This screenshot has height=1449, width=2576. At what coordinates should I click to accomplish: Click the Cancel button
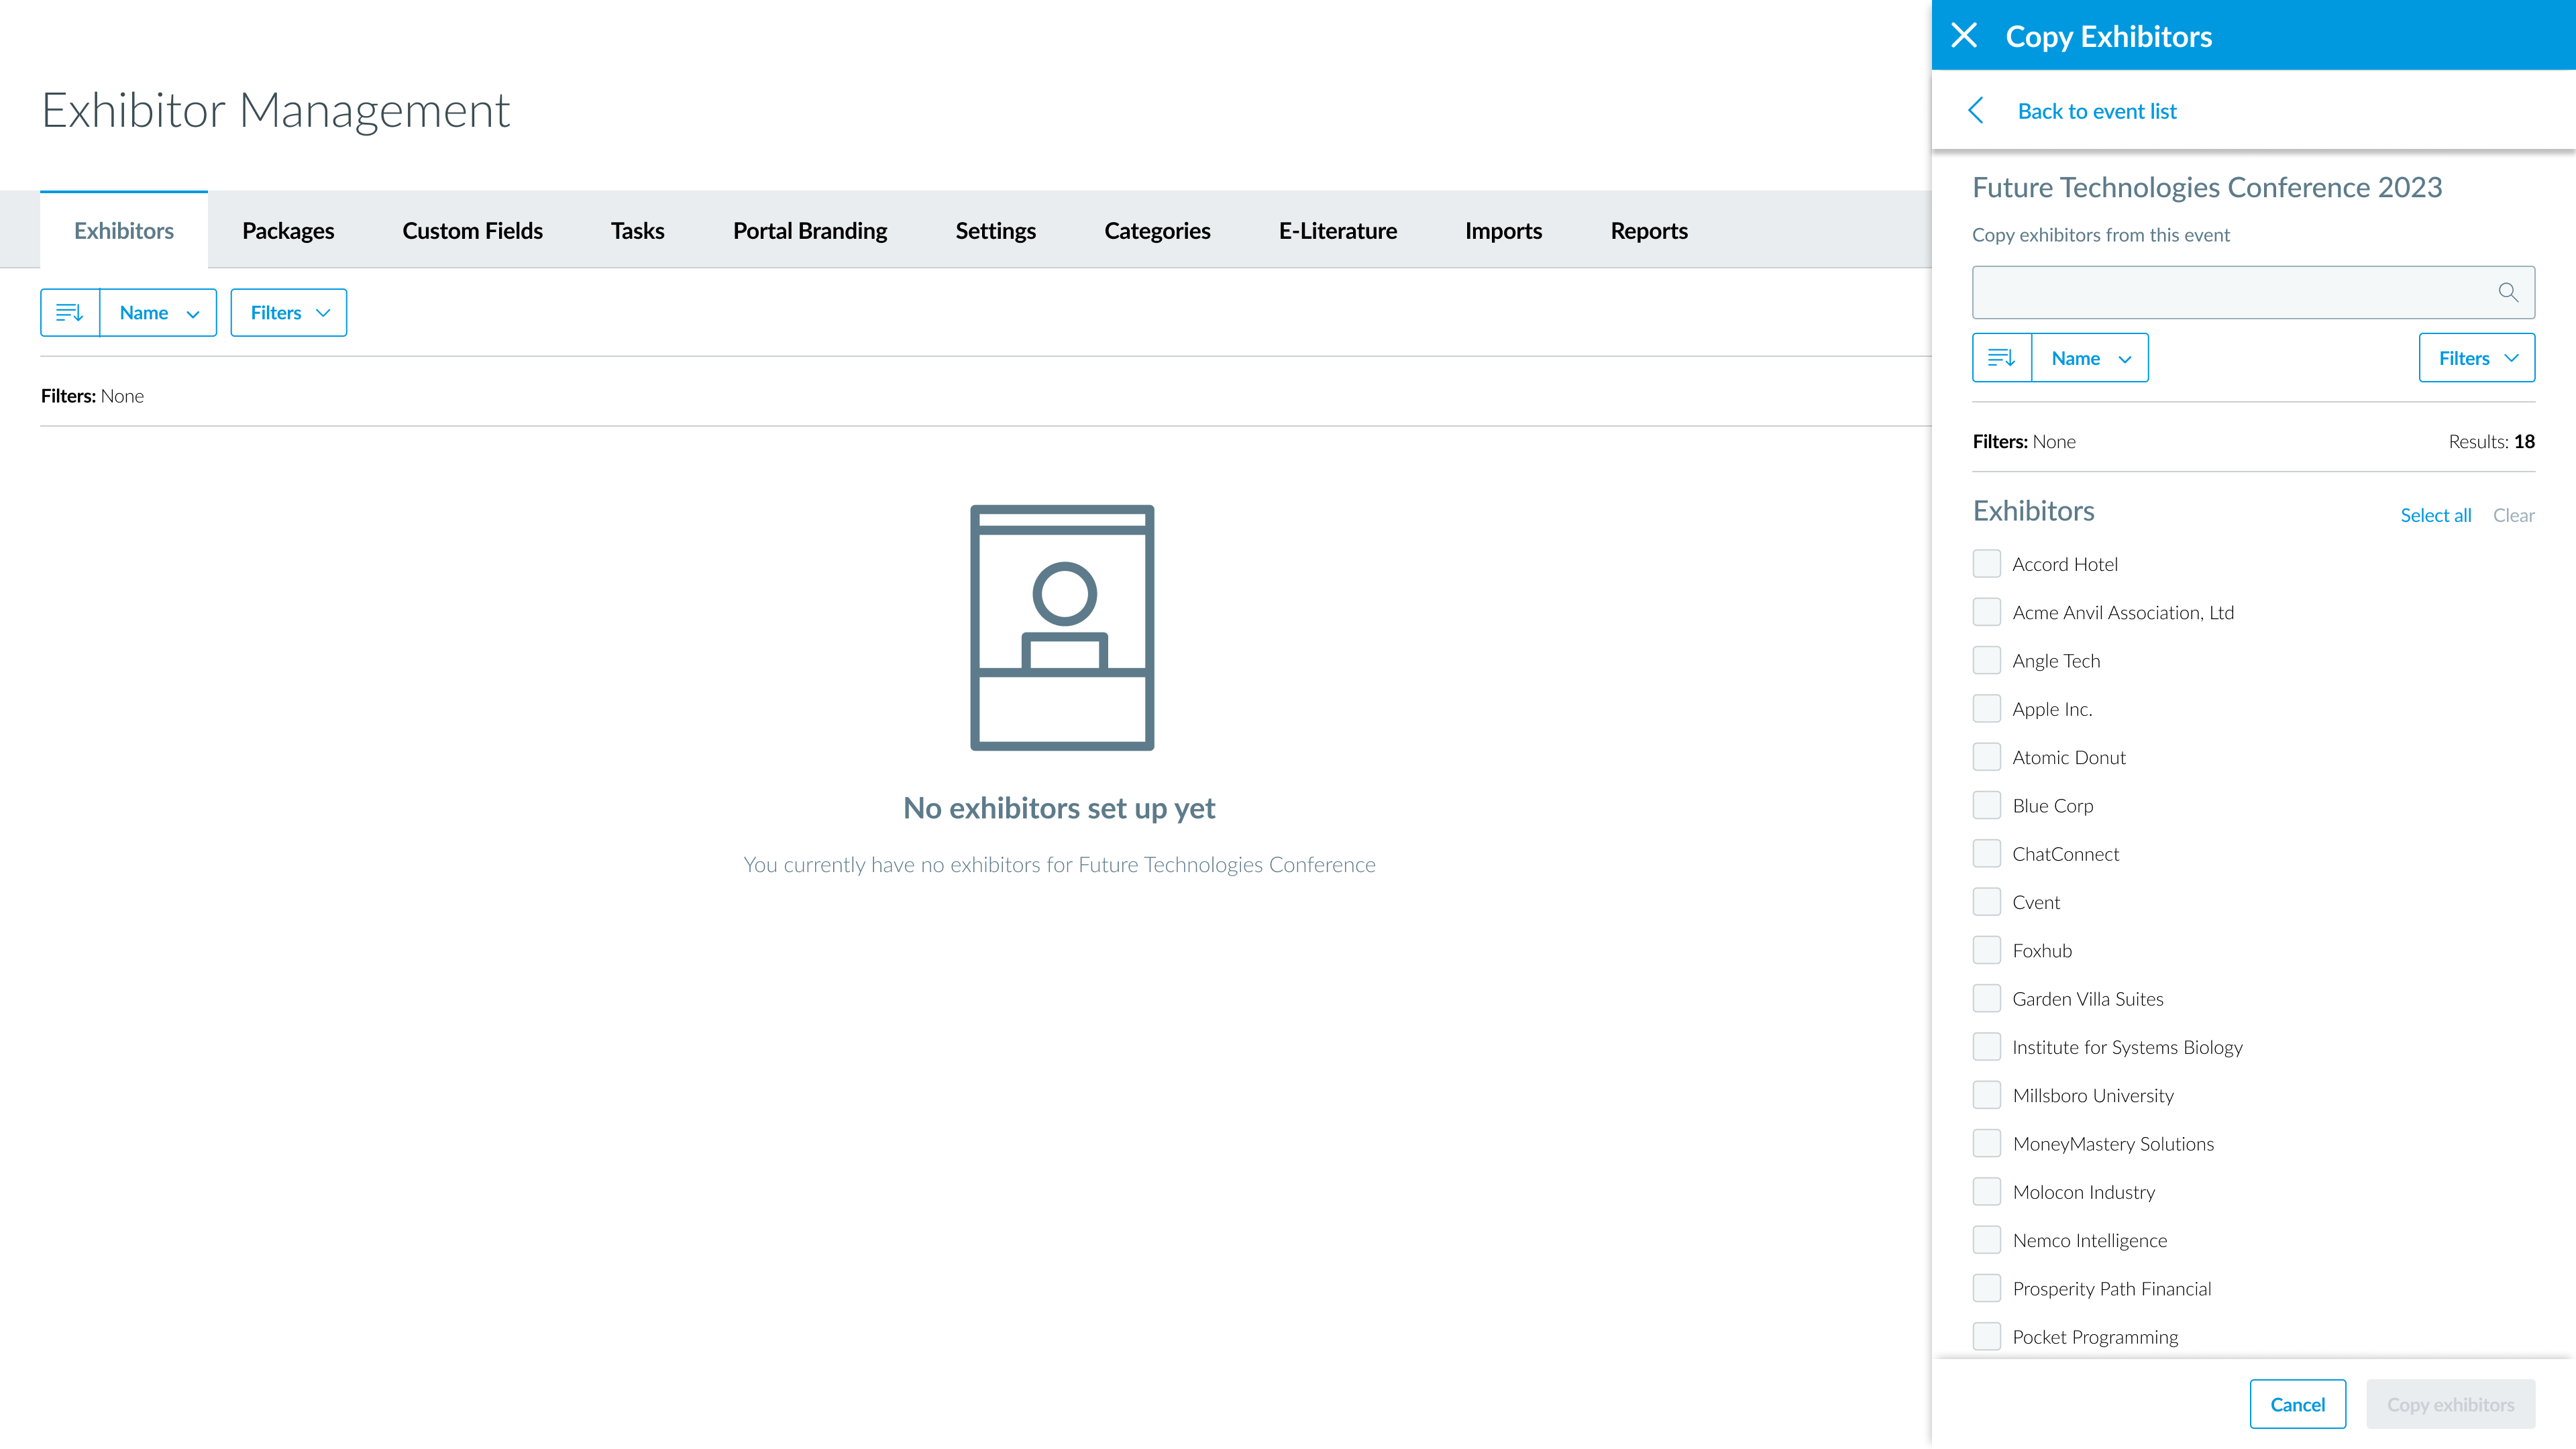[2298, 1404]
